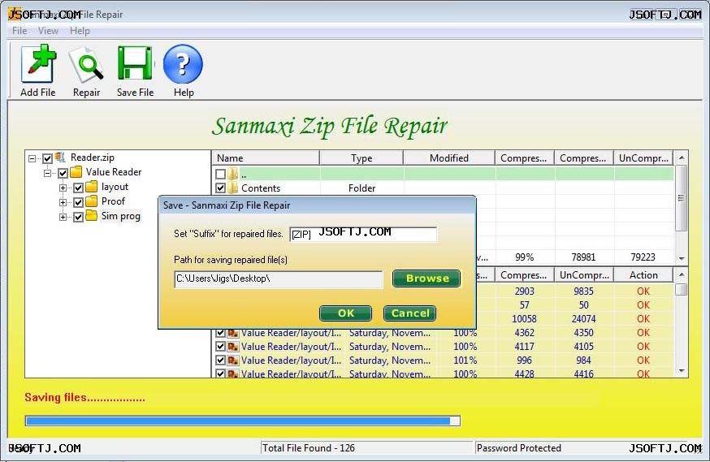This screenshot has width=710, height=462.
Task: Click the Contents folder icon in file list
Action: click(233, 188)
